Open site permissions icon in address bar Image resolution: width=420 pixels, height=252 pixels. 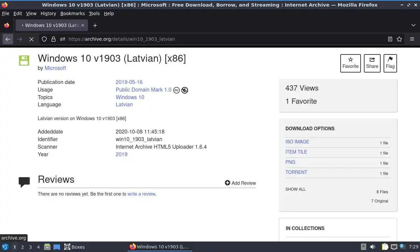coord(63,39)
